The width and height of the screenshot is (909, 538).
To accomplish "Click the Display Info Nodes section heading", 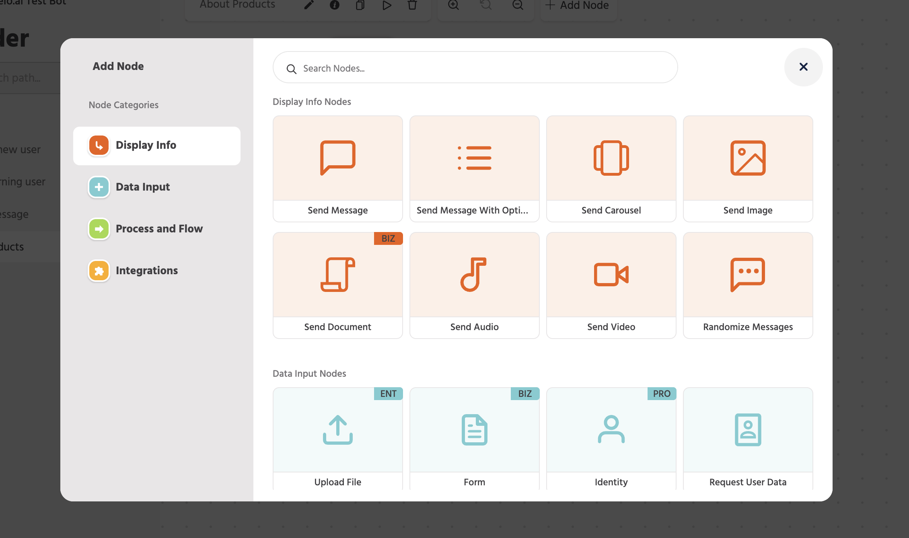I will pyautogui.click(x=312, y=102).
